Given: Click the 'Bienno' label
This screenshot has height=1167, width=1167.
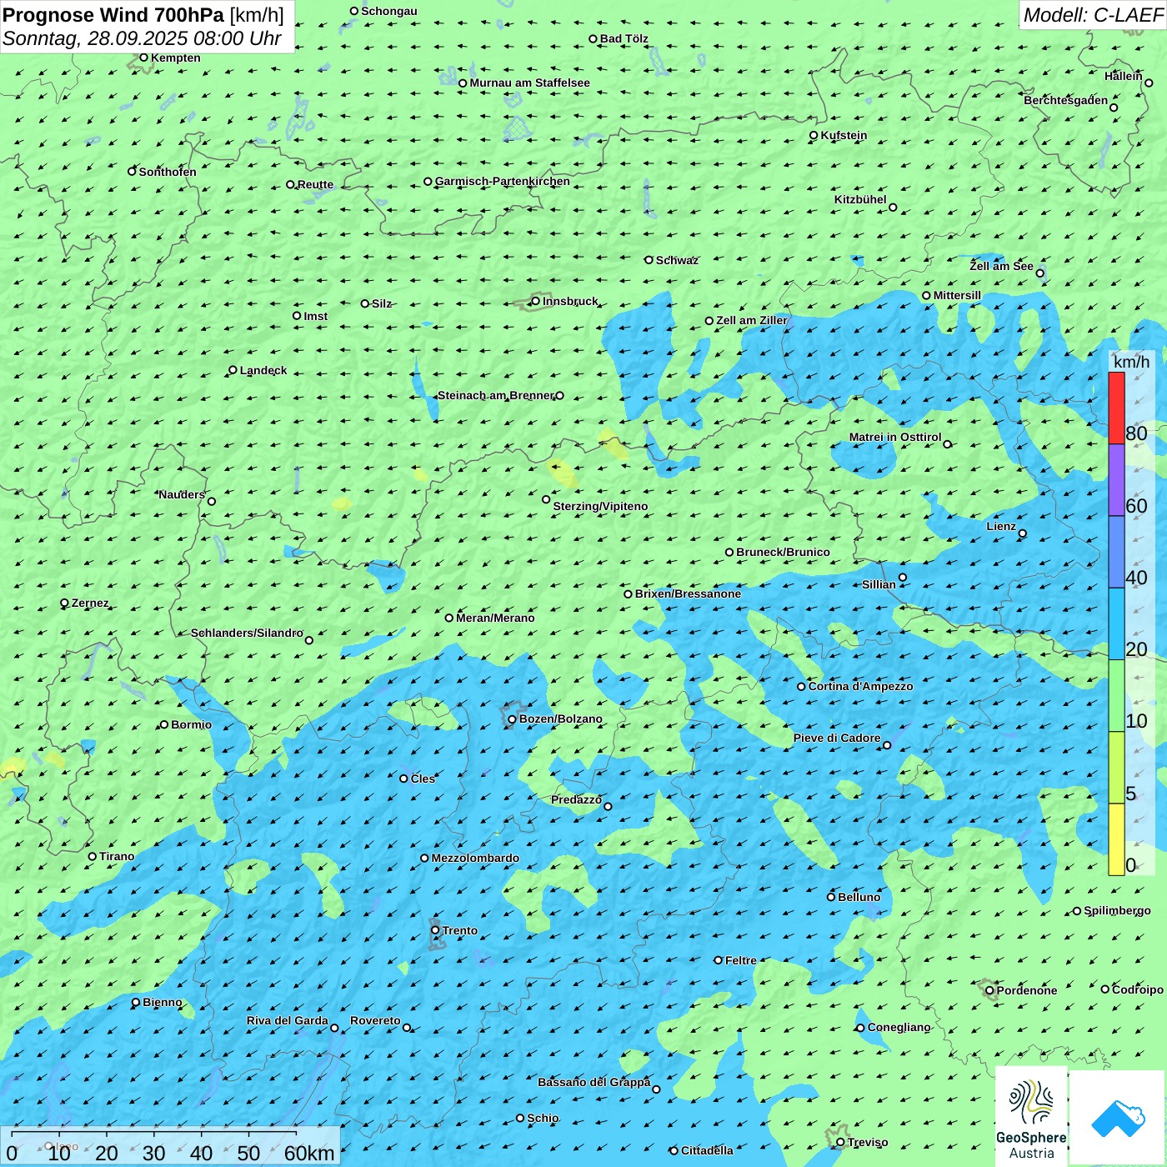Looking at the screenshot, I should pyautogui.click(x=162, y=1002).
